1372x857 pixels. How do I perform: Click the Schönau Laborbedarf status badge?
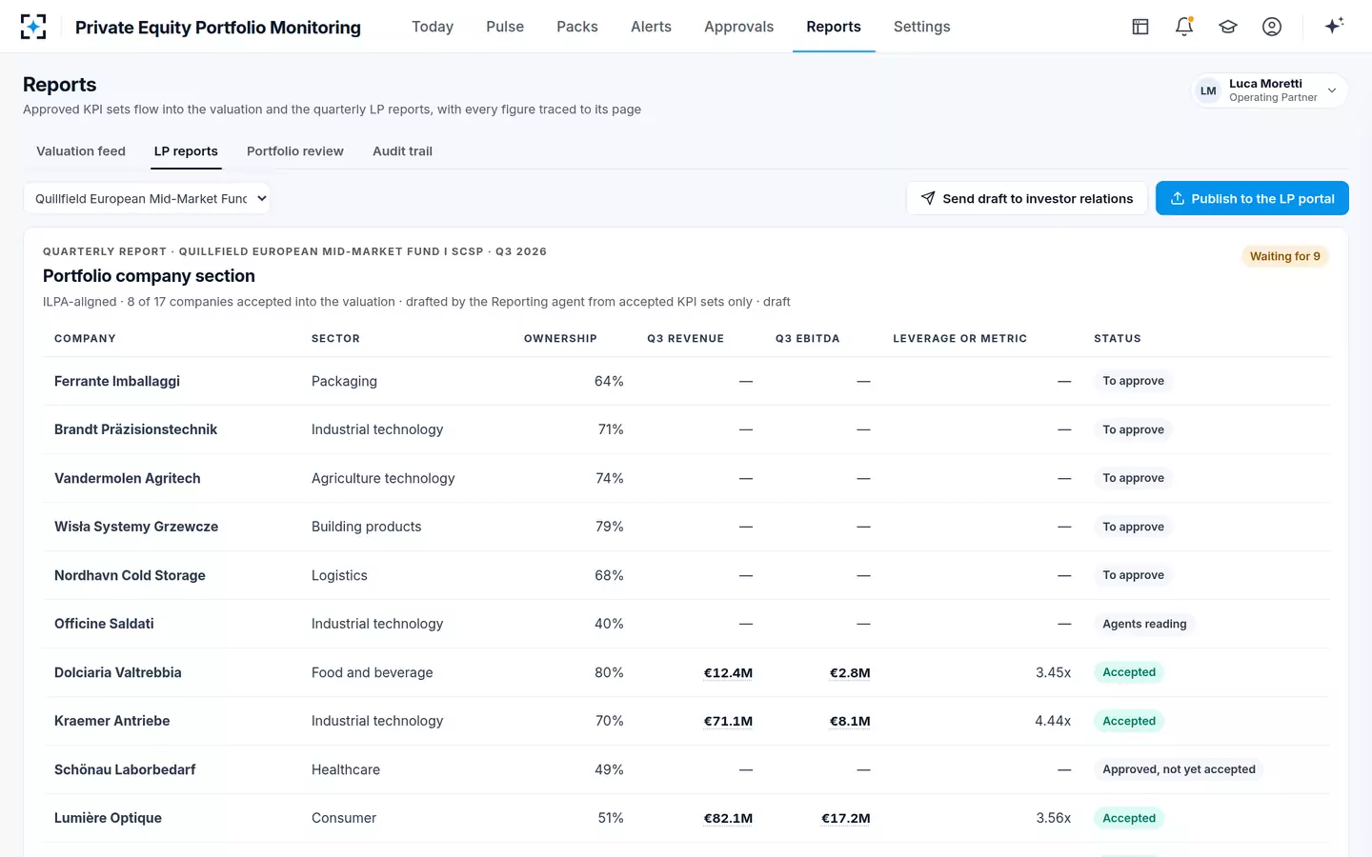coord(1179,769)
